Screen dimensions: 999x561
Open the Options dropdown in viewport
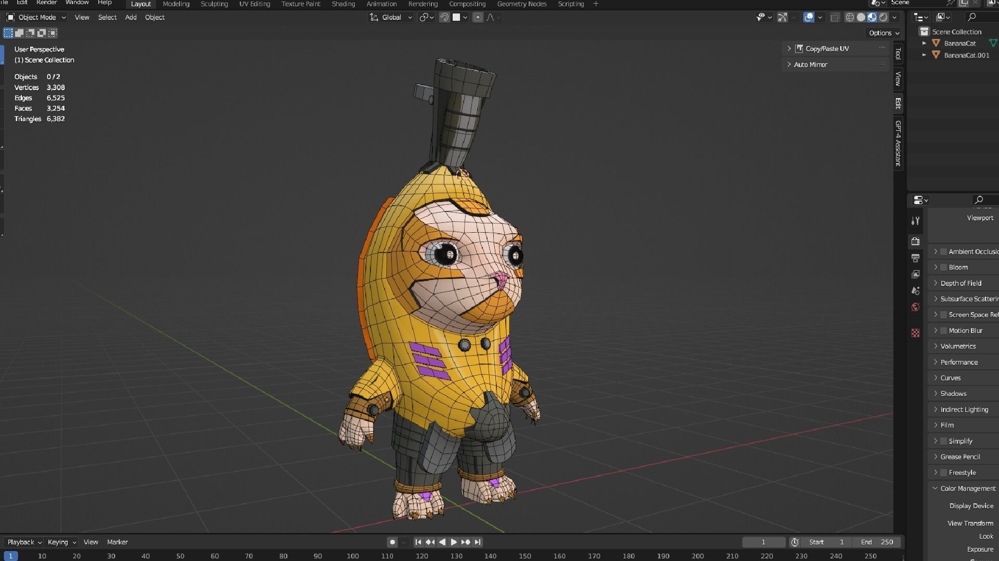884,33
